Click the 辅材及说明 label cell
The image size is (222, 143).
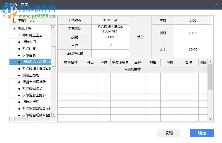pyautogui.click(x=75, y=54)
